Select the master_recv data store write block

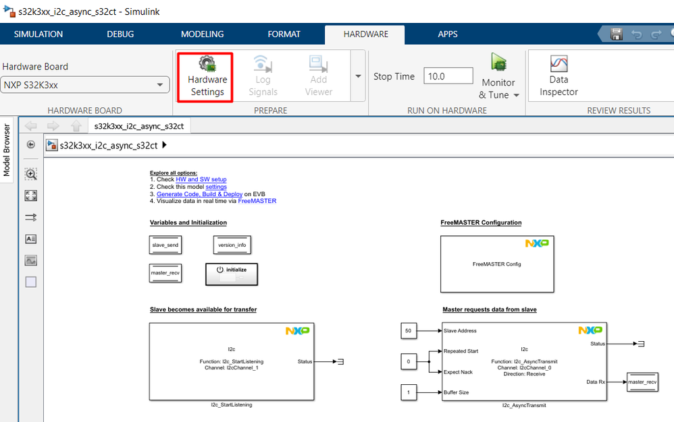click(642, 382)
